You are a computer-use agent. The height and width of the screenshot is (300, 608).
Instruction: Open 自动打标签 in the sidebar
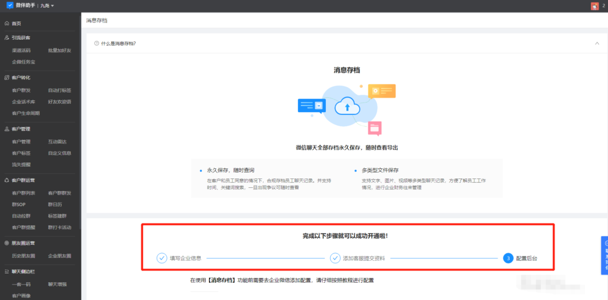click(60, 90)
